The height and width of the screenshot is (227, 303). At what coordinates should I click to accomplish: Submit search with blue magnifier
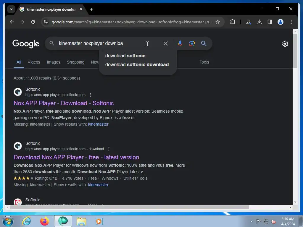pyautogui.click(x=204, y=43)
